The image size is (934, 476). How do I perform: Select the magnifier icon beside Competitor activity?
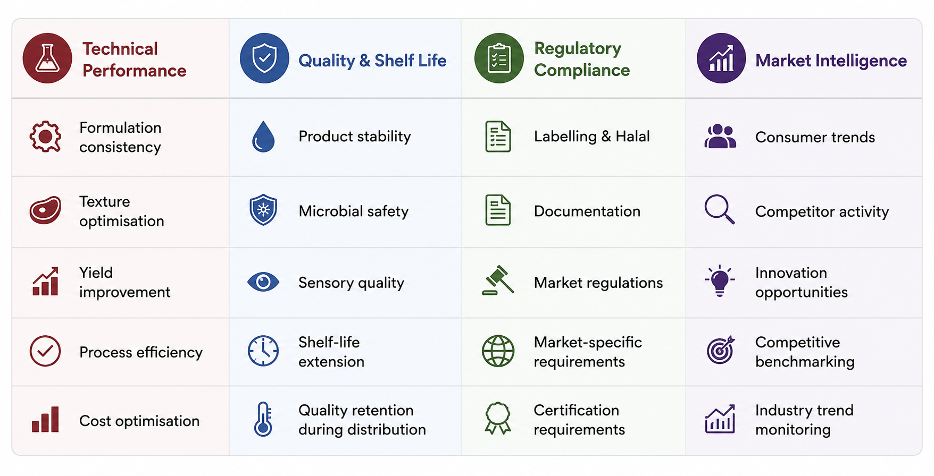coord(720,209)
